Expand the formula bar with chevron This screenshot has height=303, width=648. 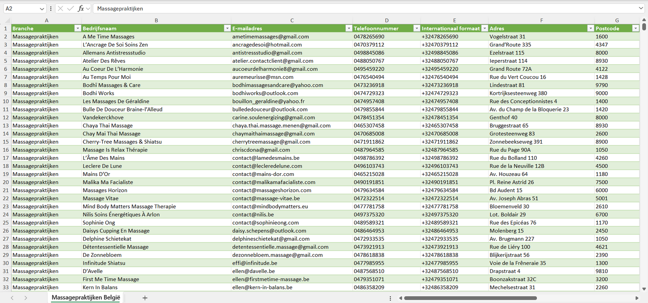[x=641, y=9]
